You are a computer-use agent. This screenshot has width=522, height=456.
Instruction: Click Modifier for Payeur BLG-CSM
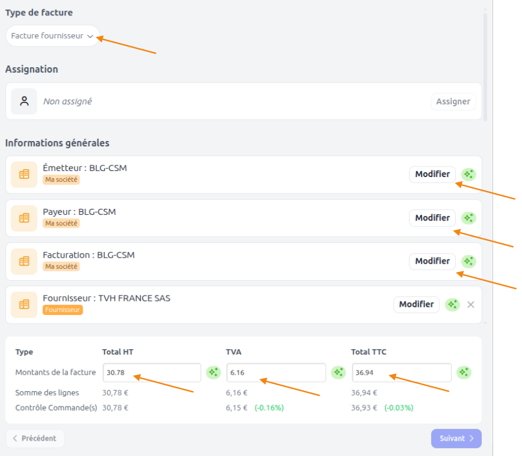(432, 218)
